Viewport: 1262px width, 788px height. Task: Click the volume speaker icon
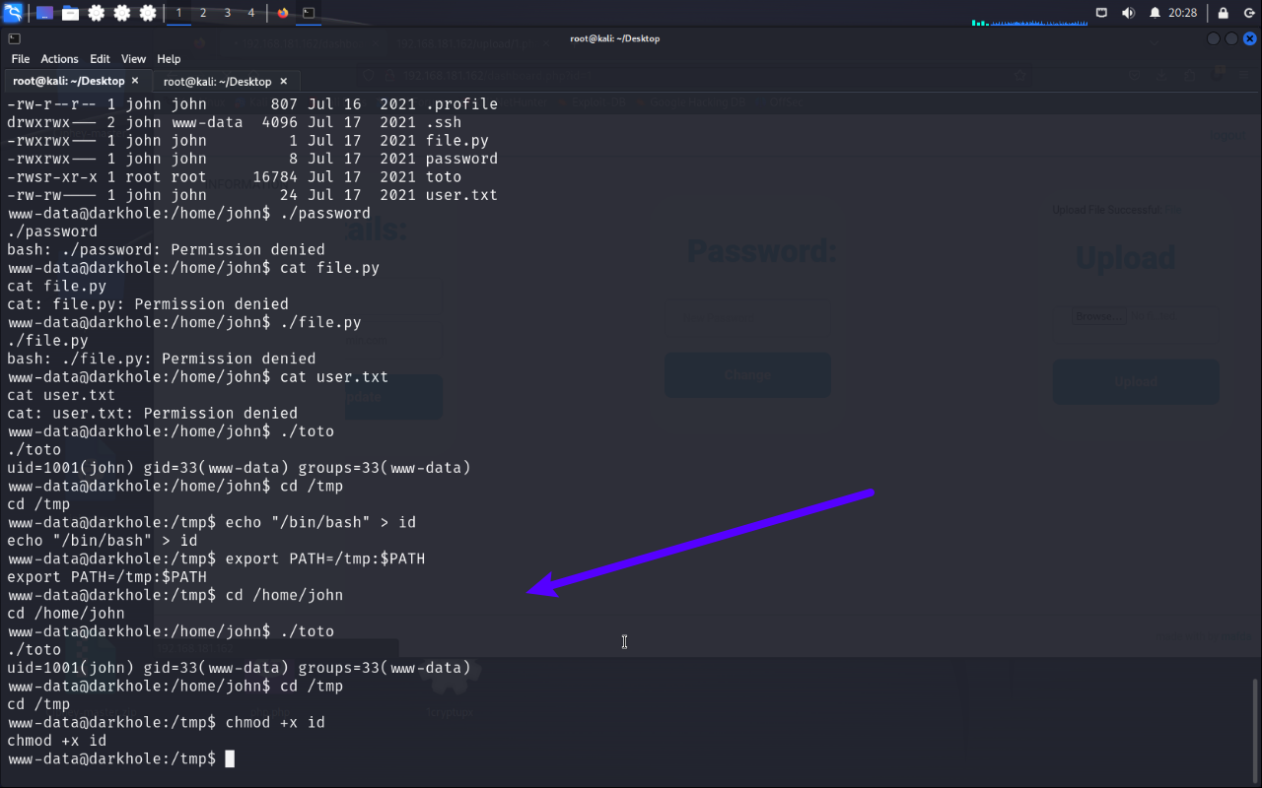[1129, 13]
